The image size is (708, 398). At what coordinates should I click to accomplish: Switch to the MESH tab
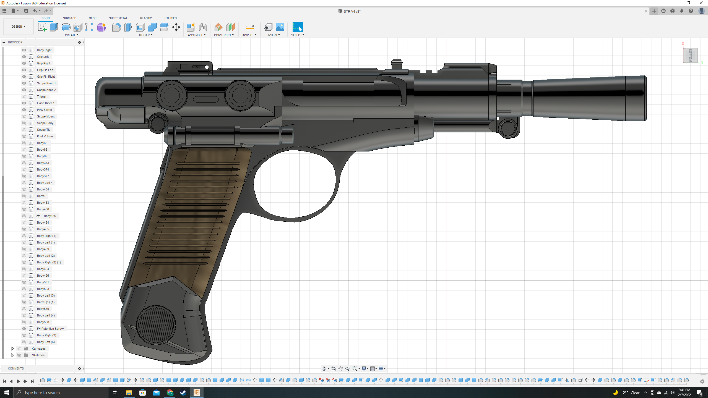click(x=92, y=18)
